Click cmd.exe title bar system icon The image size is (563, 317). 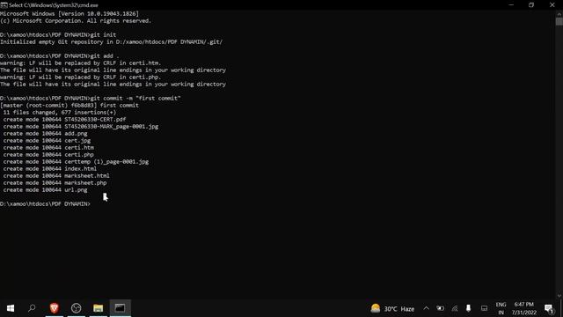pyautogui.click(x=4, y=5)
